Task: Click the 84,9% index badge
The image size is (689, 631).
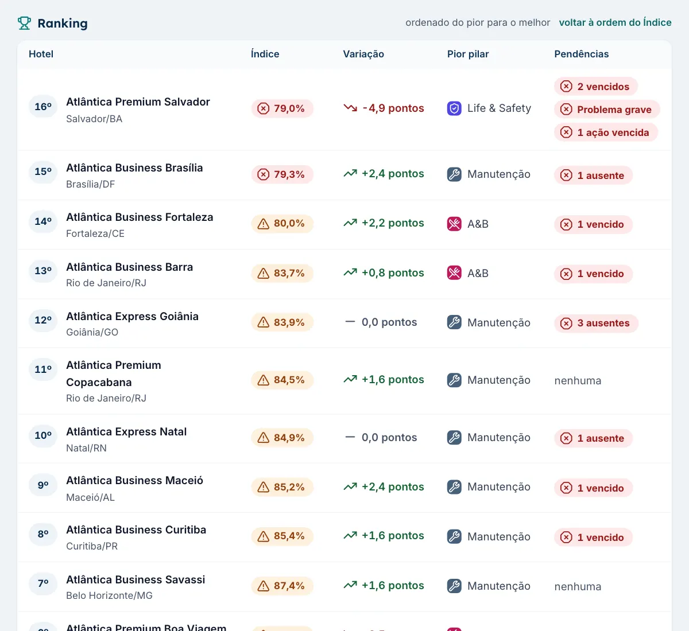Action: tap(282, 438)
